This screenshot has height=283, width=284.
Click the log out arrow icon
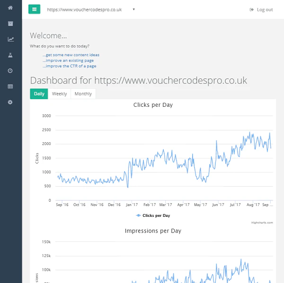[x=251, y=9]
